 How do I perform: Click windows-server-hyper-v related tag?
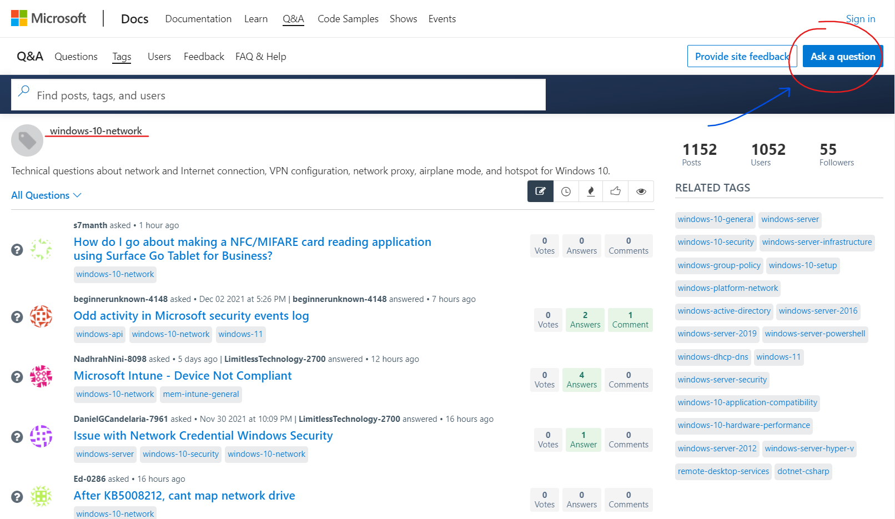(809, 449)
